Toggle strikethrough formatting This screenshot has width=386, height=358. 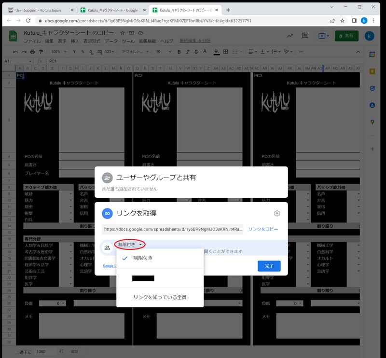tap(196, 52)
